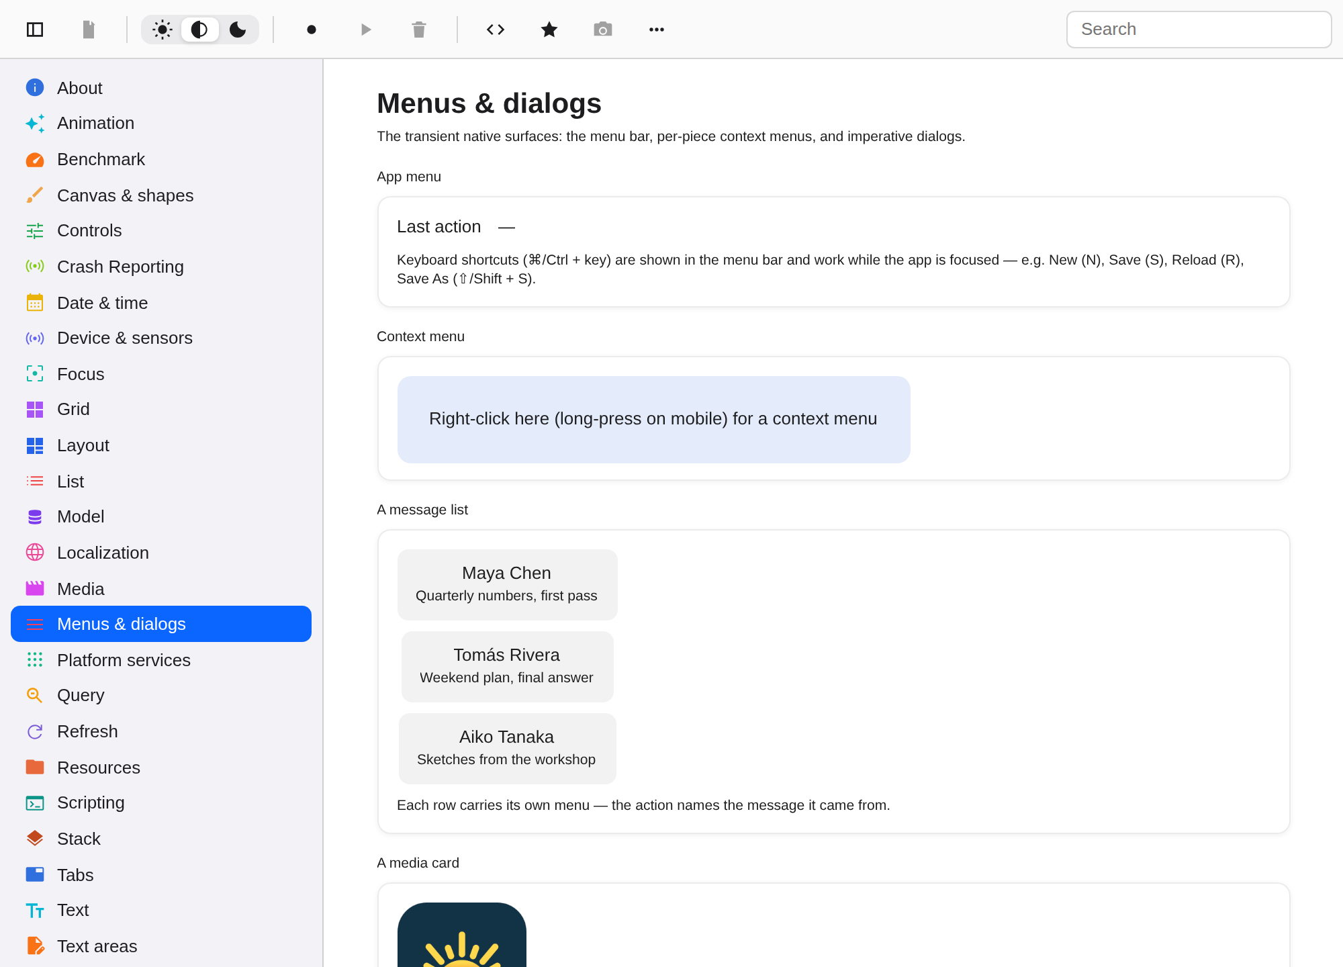1343x967 pixels.
Task: Click the 'Last action' label text
Action: point(439,227)
